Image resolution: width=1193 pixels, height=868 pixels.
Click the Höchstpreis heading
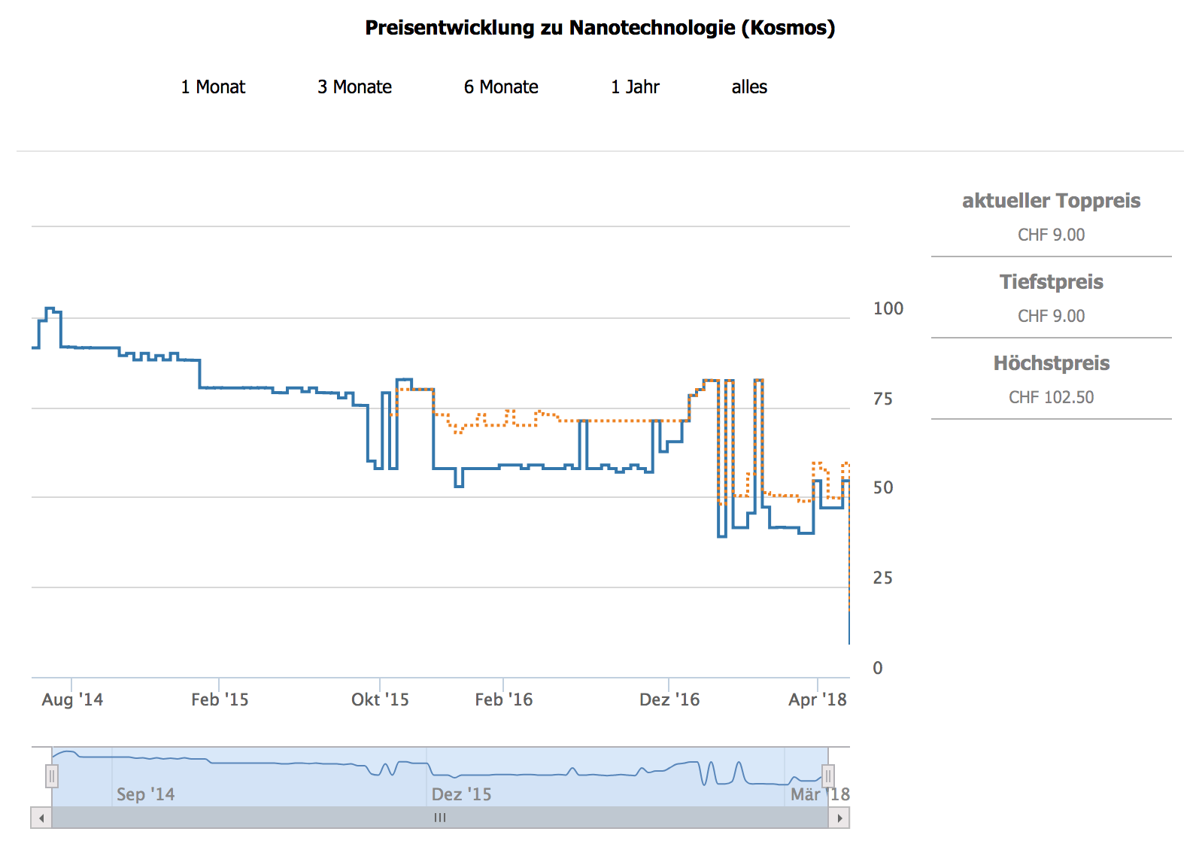pyautogui.click(x=1051, y=363)
